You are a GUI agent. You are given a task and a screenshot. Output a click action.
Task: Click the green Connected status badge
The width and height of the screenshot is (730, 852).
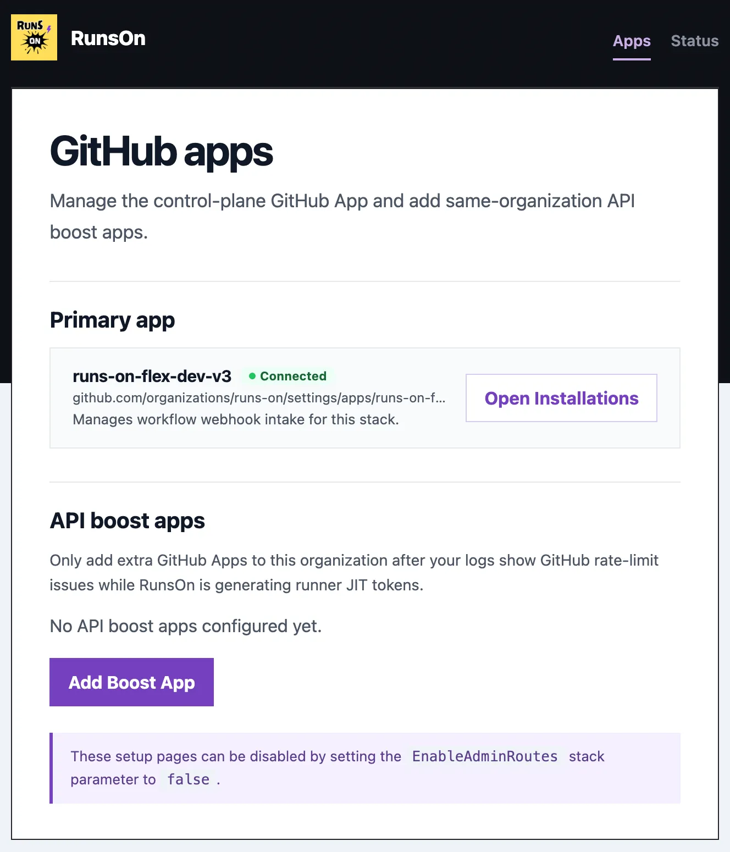[x=287, y=377]
